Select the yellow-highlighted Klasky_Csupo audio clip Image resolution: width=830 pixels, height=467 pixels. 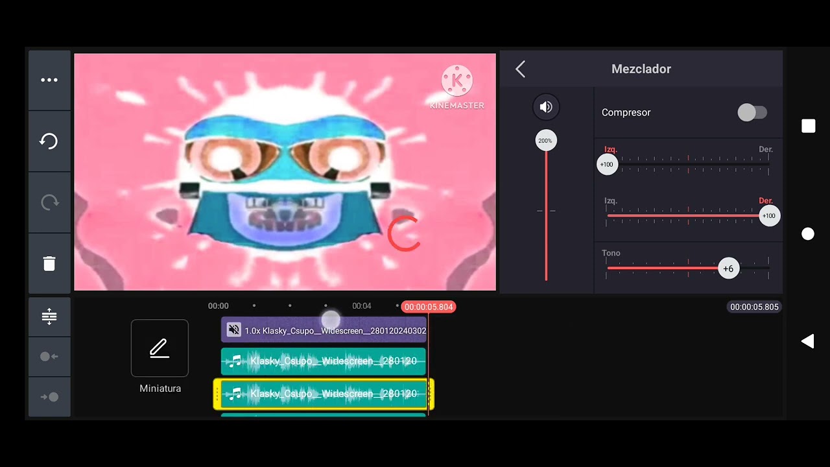(324, 394)
